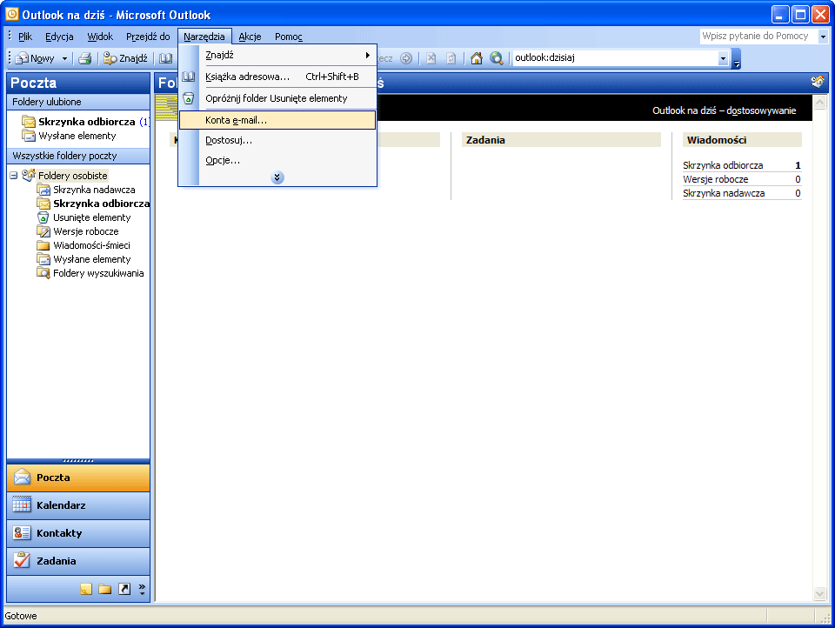Choose Opcje from the menu

coord(277,160)
